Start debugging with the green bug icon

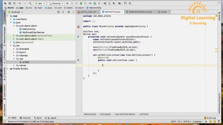81,3
